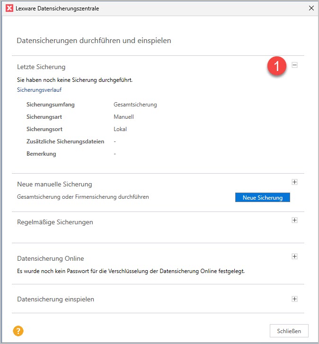Expand the Datensicherung einspielen section
319x344 pixels.
[x=294, y=299]
